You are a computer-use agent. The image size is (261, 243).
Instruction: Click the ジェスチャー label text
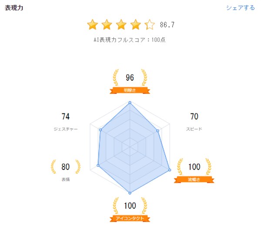click(66, 129)
